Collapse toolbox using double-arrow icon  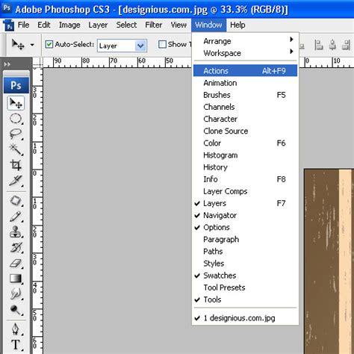[7, 64]
